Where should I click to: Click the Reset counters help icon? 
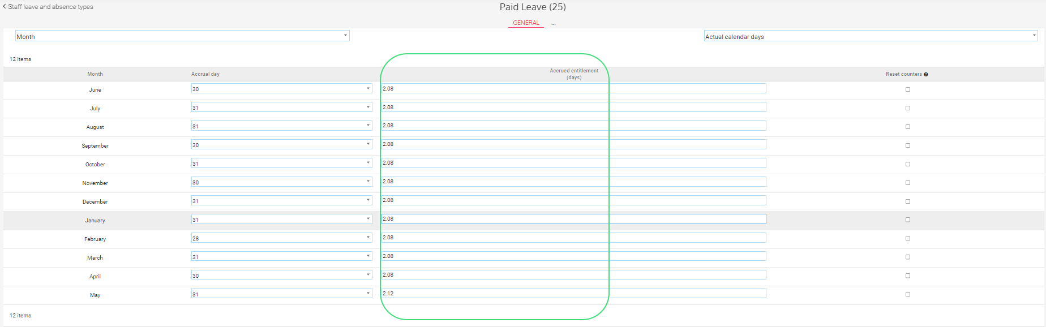tap(926, 75)
